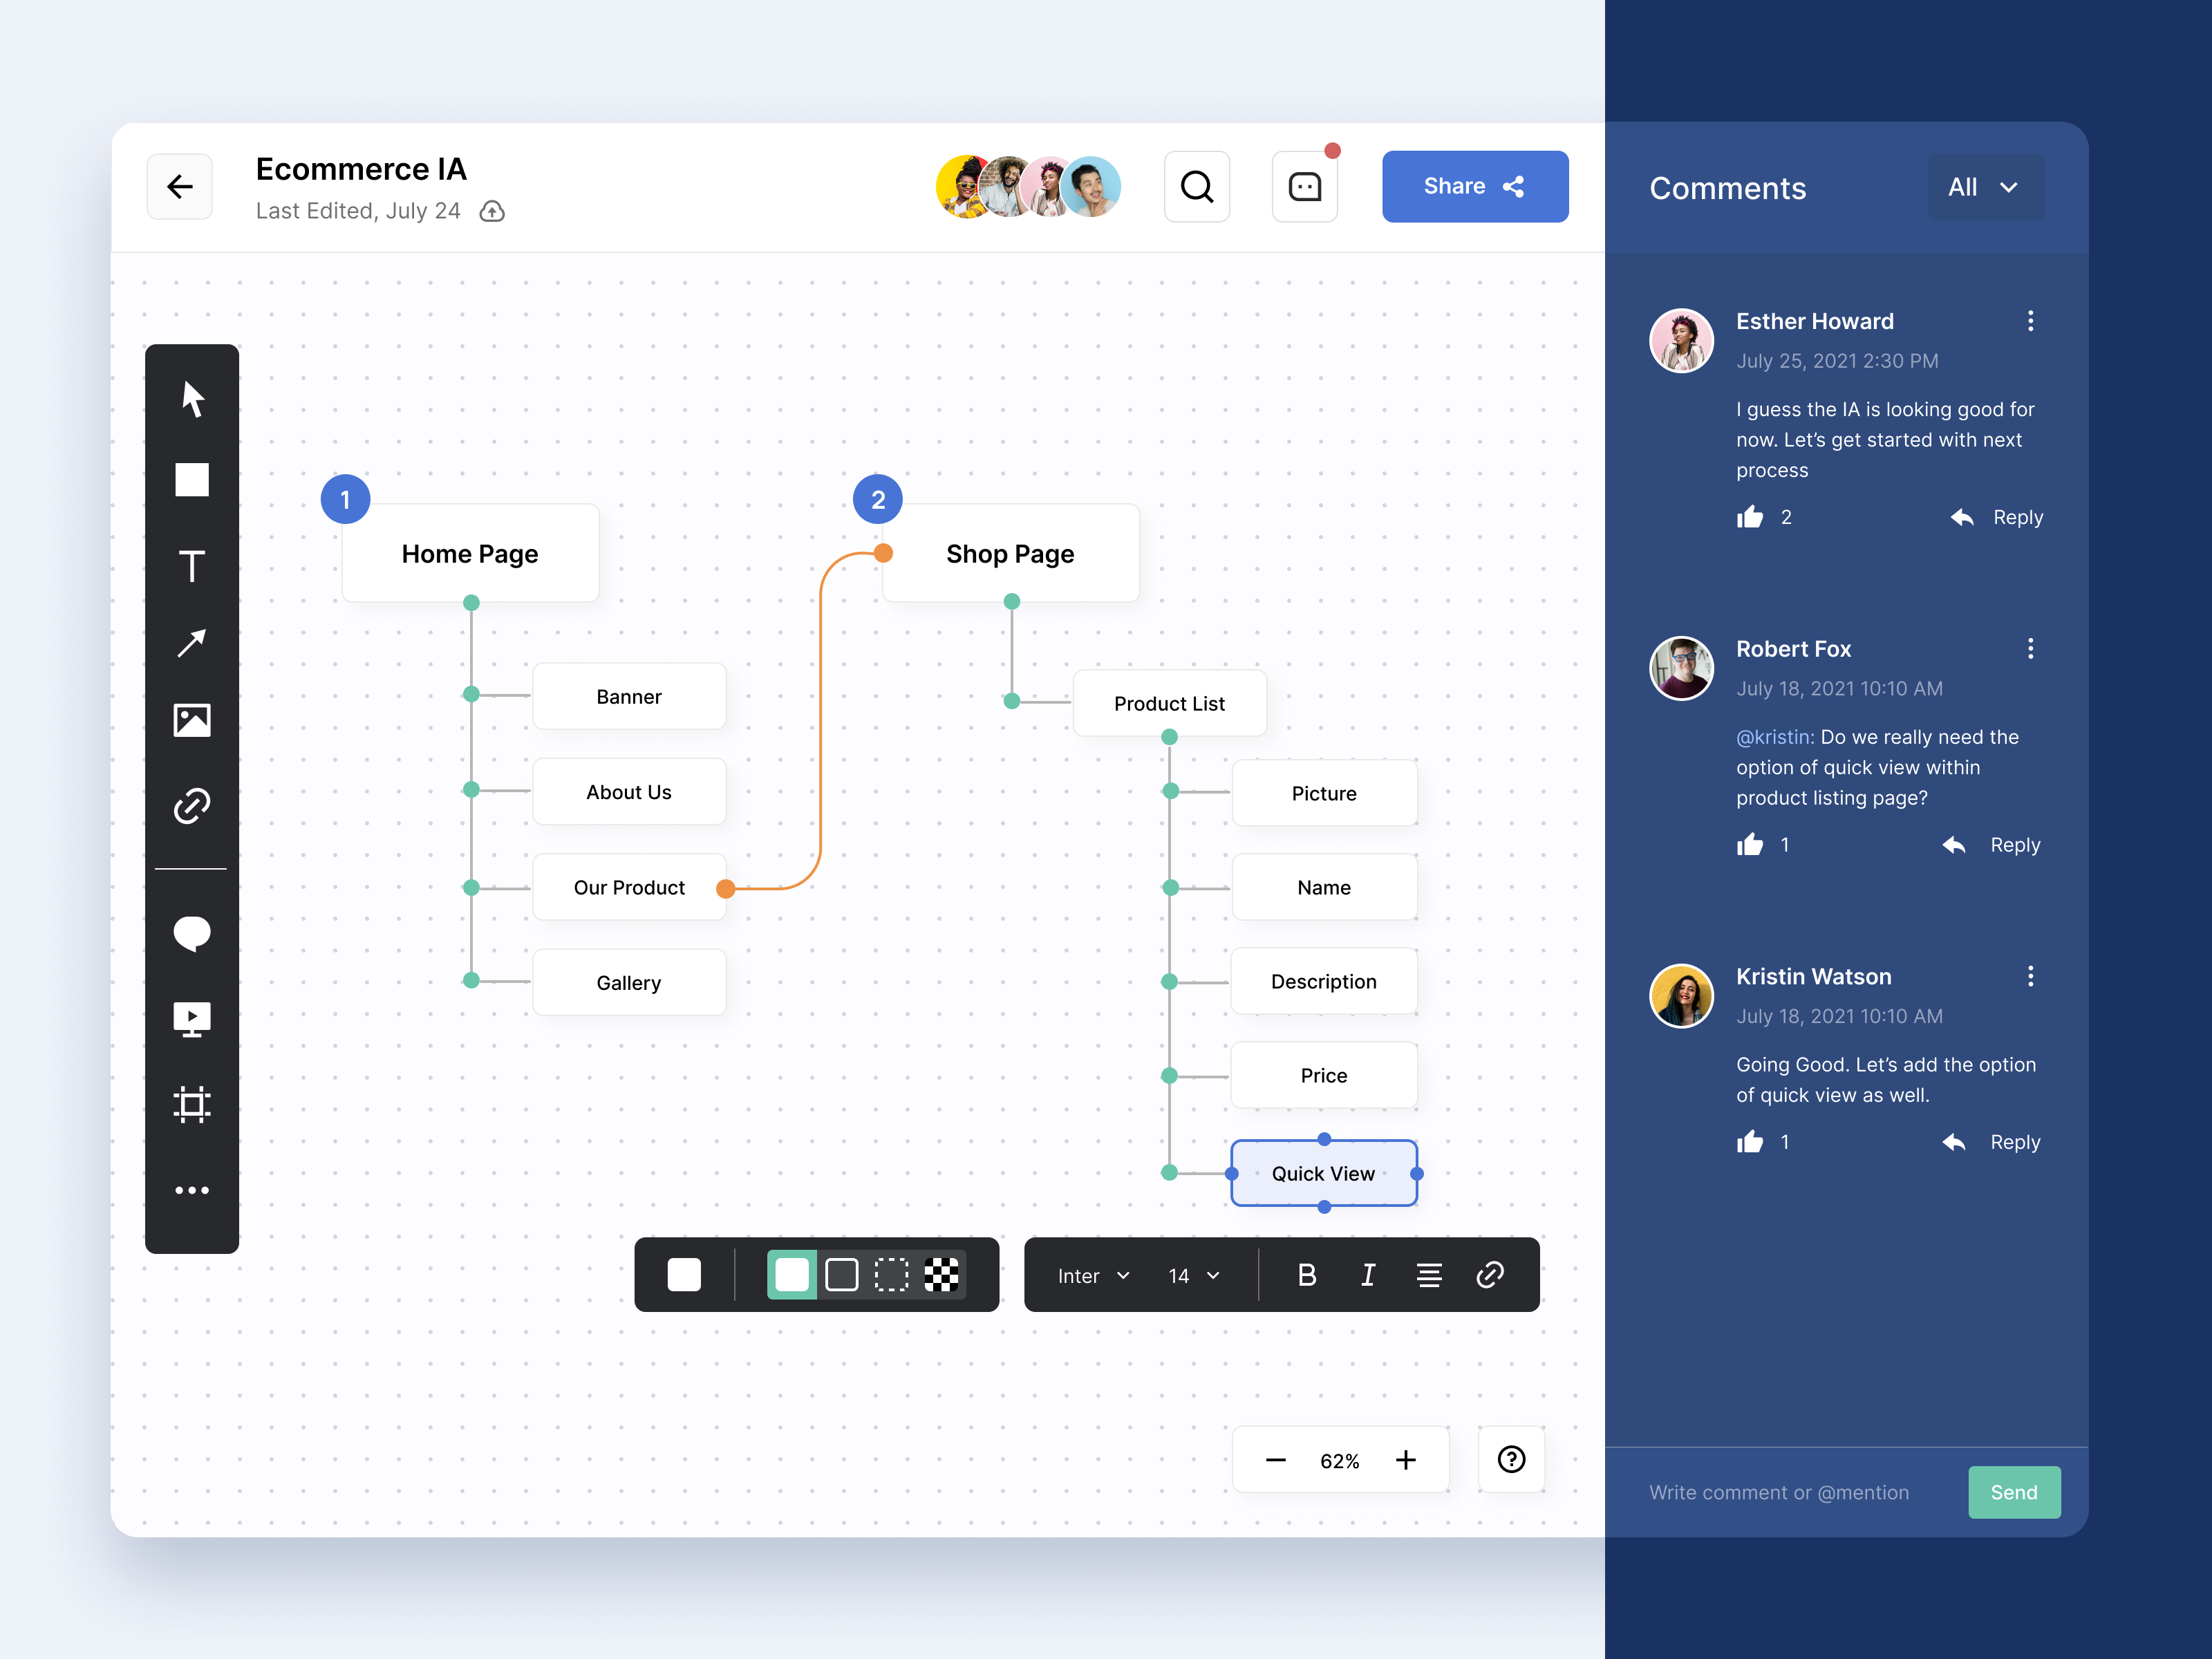Click the selected Quick View node
2212x1659 pixels.
pyautogui.click(x=1324, y=1173)
